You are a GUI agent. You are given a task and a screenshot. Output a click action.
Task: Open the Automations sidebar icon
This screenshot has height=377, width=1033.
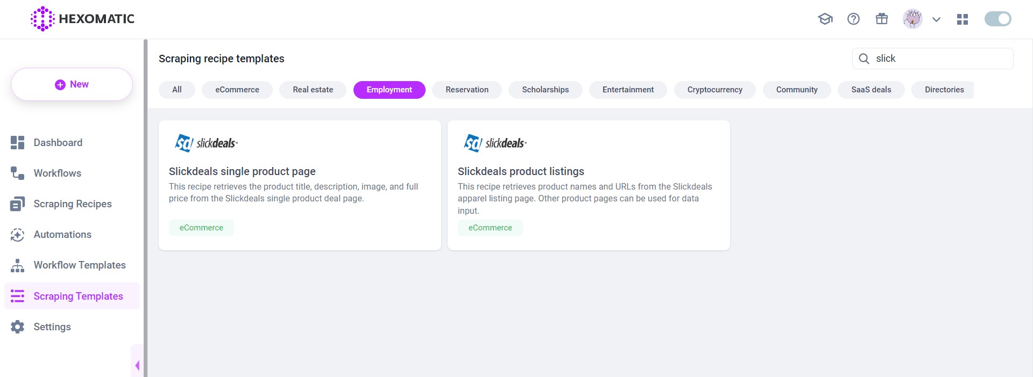[17, 235]
